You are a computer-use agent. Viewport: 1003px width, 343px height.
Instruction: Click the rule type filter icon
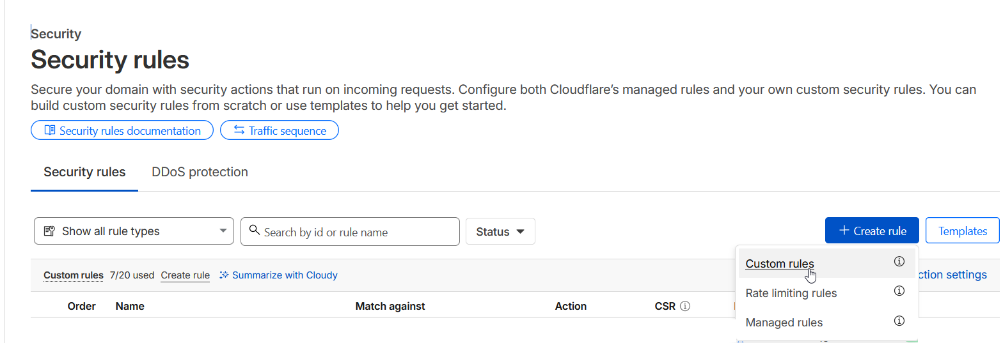[x=49, y=231]
